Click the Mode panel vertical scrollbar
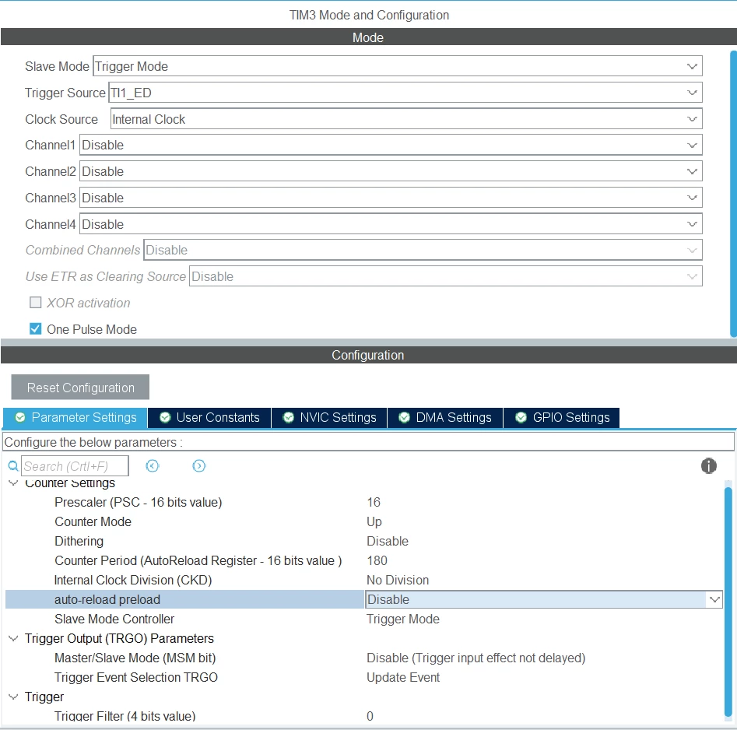The width and height of the screenshot is (737, 730). click(x=733, y=194)
